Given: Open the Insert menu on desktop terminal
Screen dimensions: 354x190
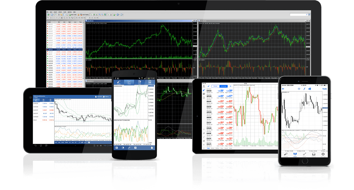Looking at the screenshot, I should [x=55, y=12].
